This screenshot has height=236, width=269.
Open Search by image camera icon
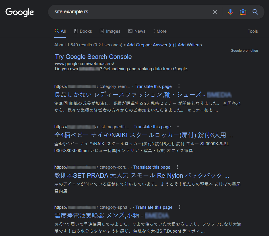[x=243, y=12]
